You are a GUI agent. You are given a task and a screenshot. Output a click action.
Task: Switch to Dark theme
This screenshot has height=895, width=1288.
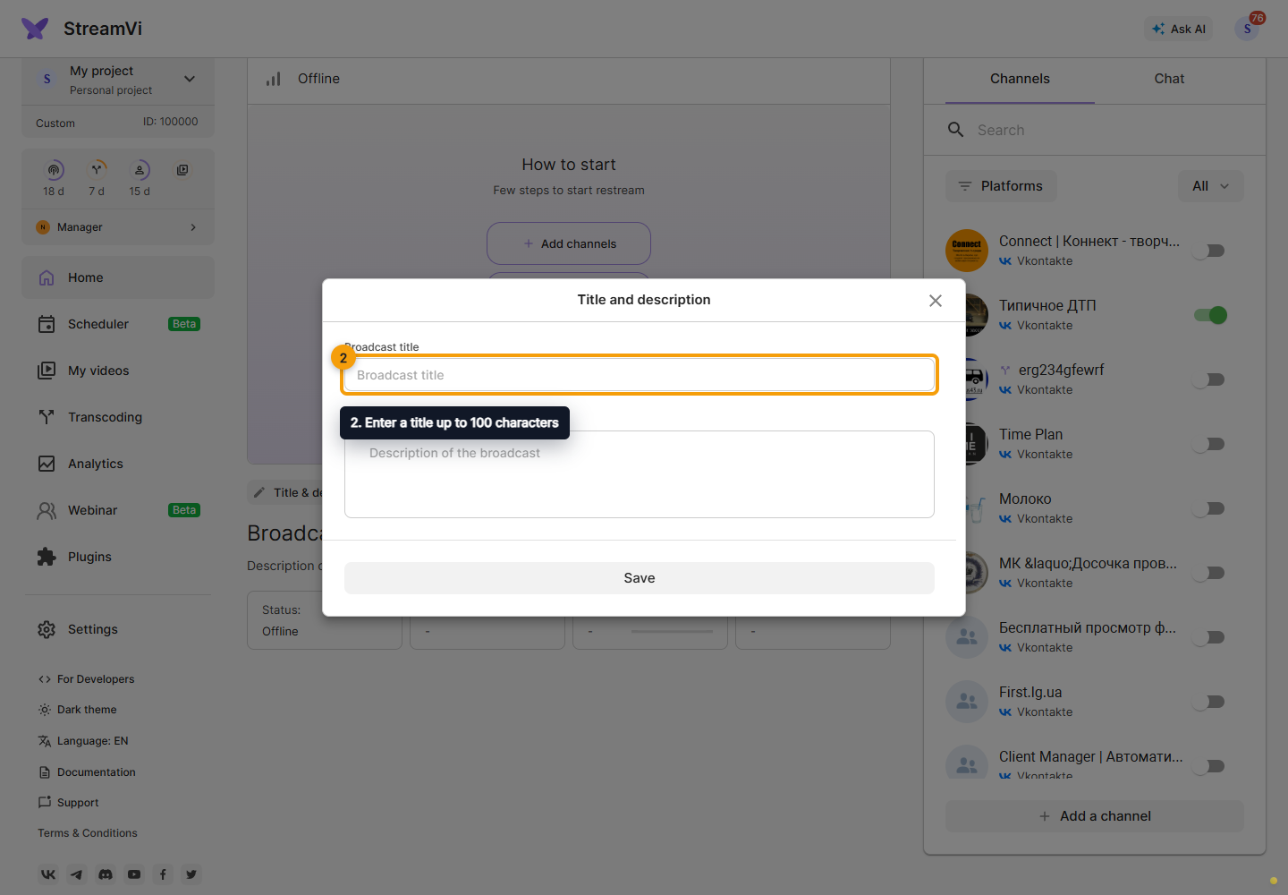coord(77,710)
